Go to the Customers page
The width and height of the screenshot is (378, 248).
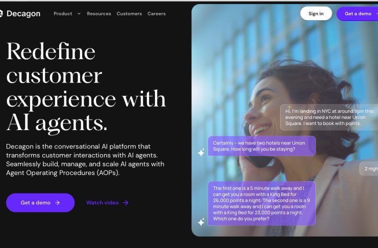coord(129,14)
